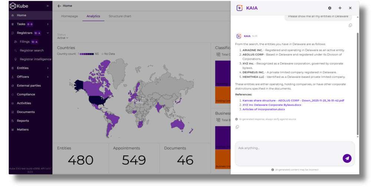Copy KAIA response using copy icon
The width and height of the screenshot is (380, 188).
(x=237, y=127)
